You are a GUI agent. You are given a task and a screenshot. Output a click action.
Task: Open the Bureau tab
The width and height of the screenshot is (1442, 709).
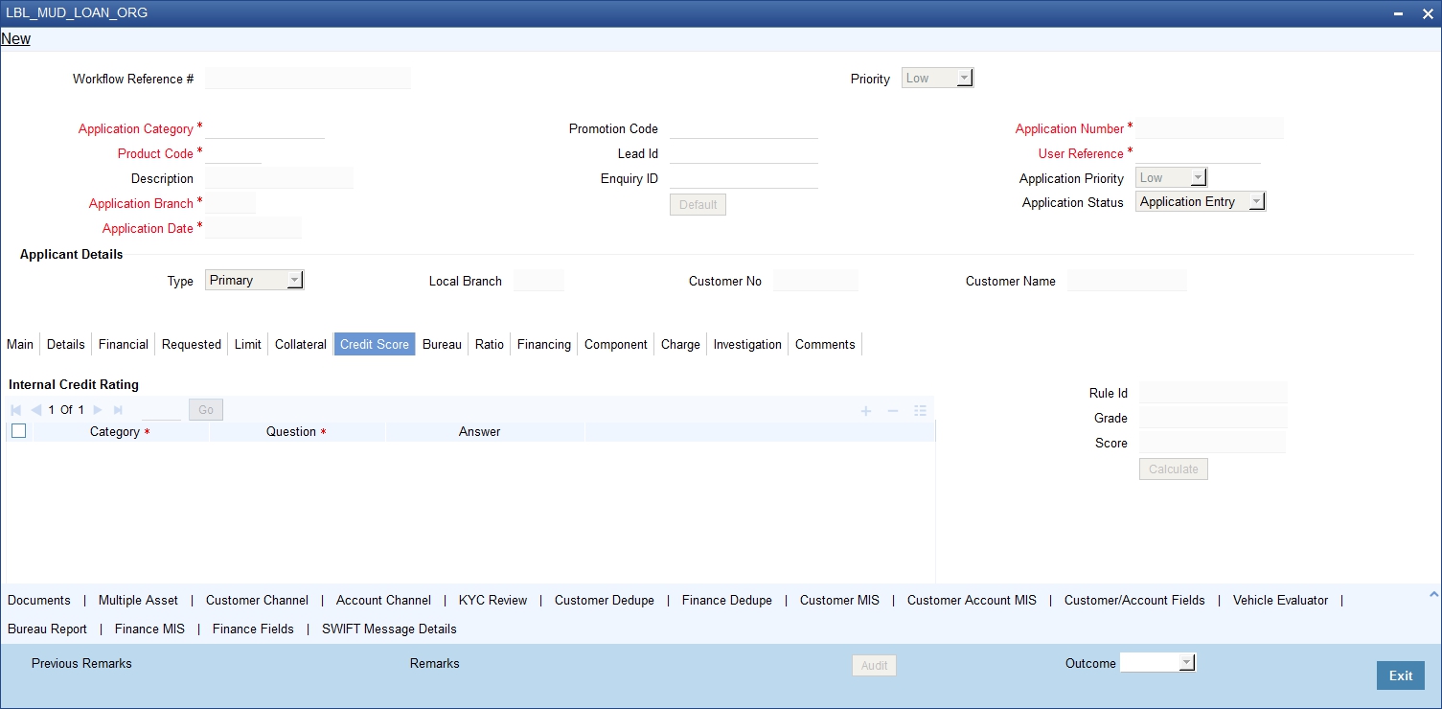[x=442, y=344]
